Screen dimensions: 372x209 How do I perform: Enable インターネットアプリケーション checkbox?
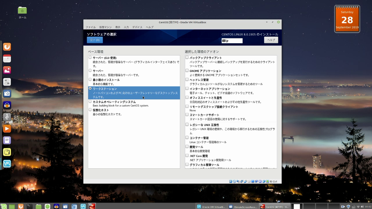(x=187, y=89)
